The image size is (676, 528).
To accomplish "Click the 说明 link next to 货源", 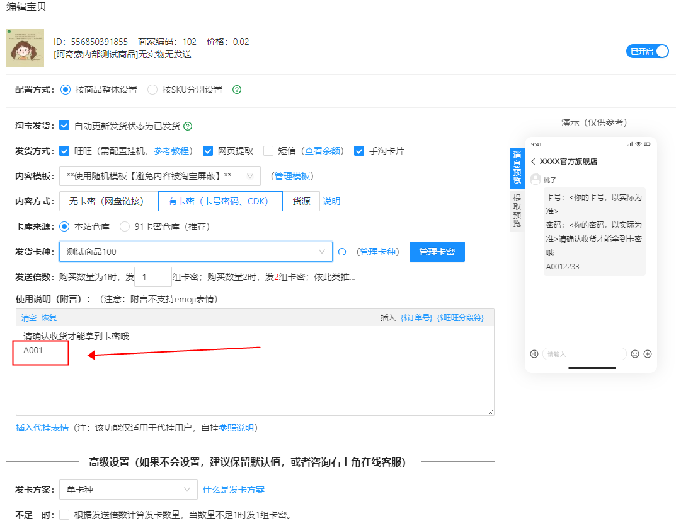I will coord(331,201).
